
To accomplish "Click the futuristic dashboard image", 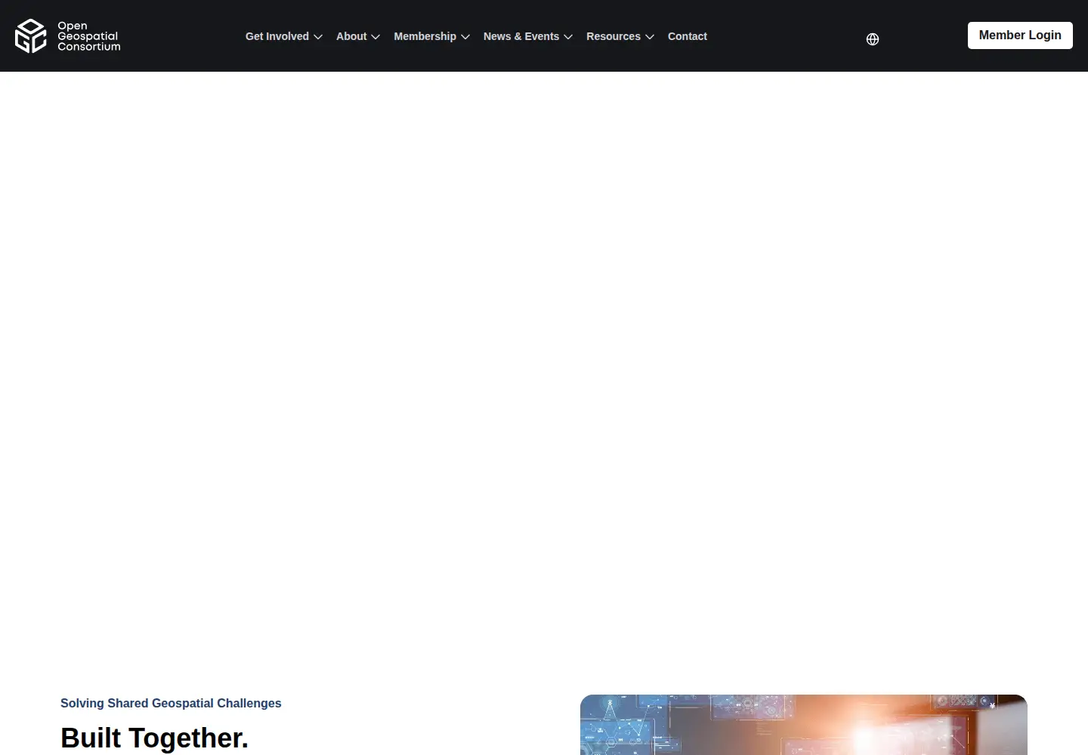I will tap(804, 725).
